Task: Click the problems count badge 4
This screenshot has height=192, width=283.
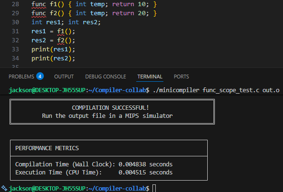Action: (40, 77)
